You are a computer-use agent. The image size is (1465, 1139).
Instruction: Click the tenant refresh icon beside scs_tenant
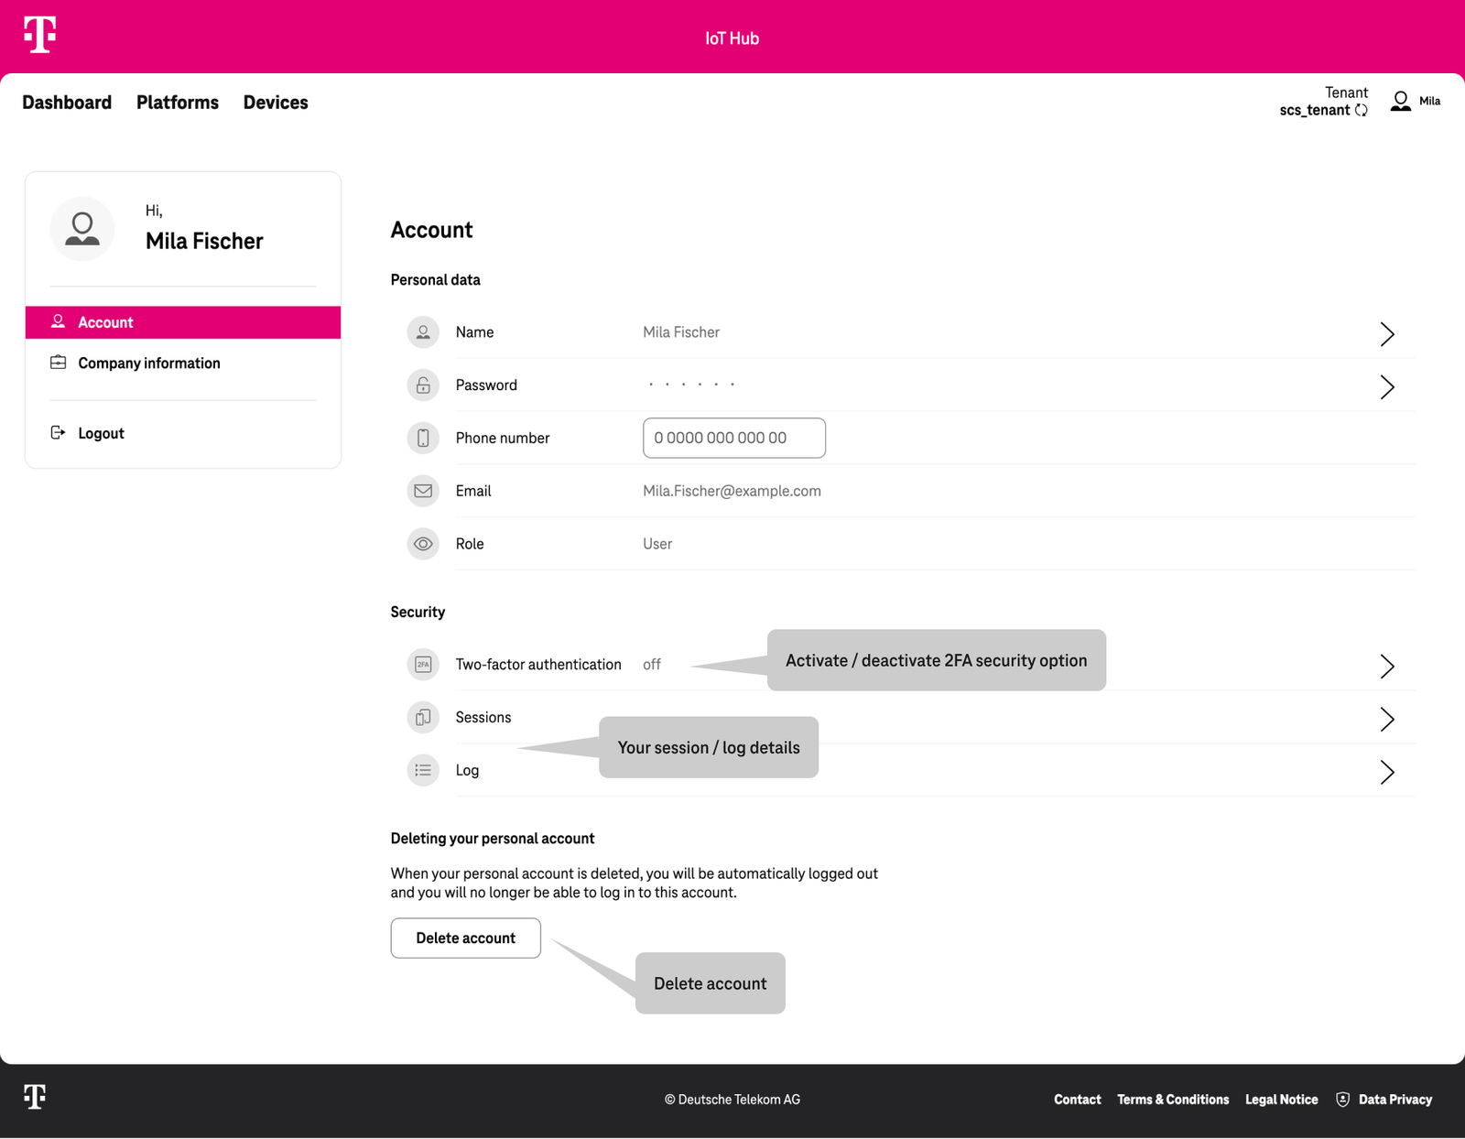1362,110
